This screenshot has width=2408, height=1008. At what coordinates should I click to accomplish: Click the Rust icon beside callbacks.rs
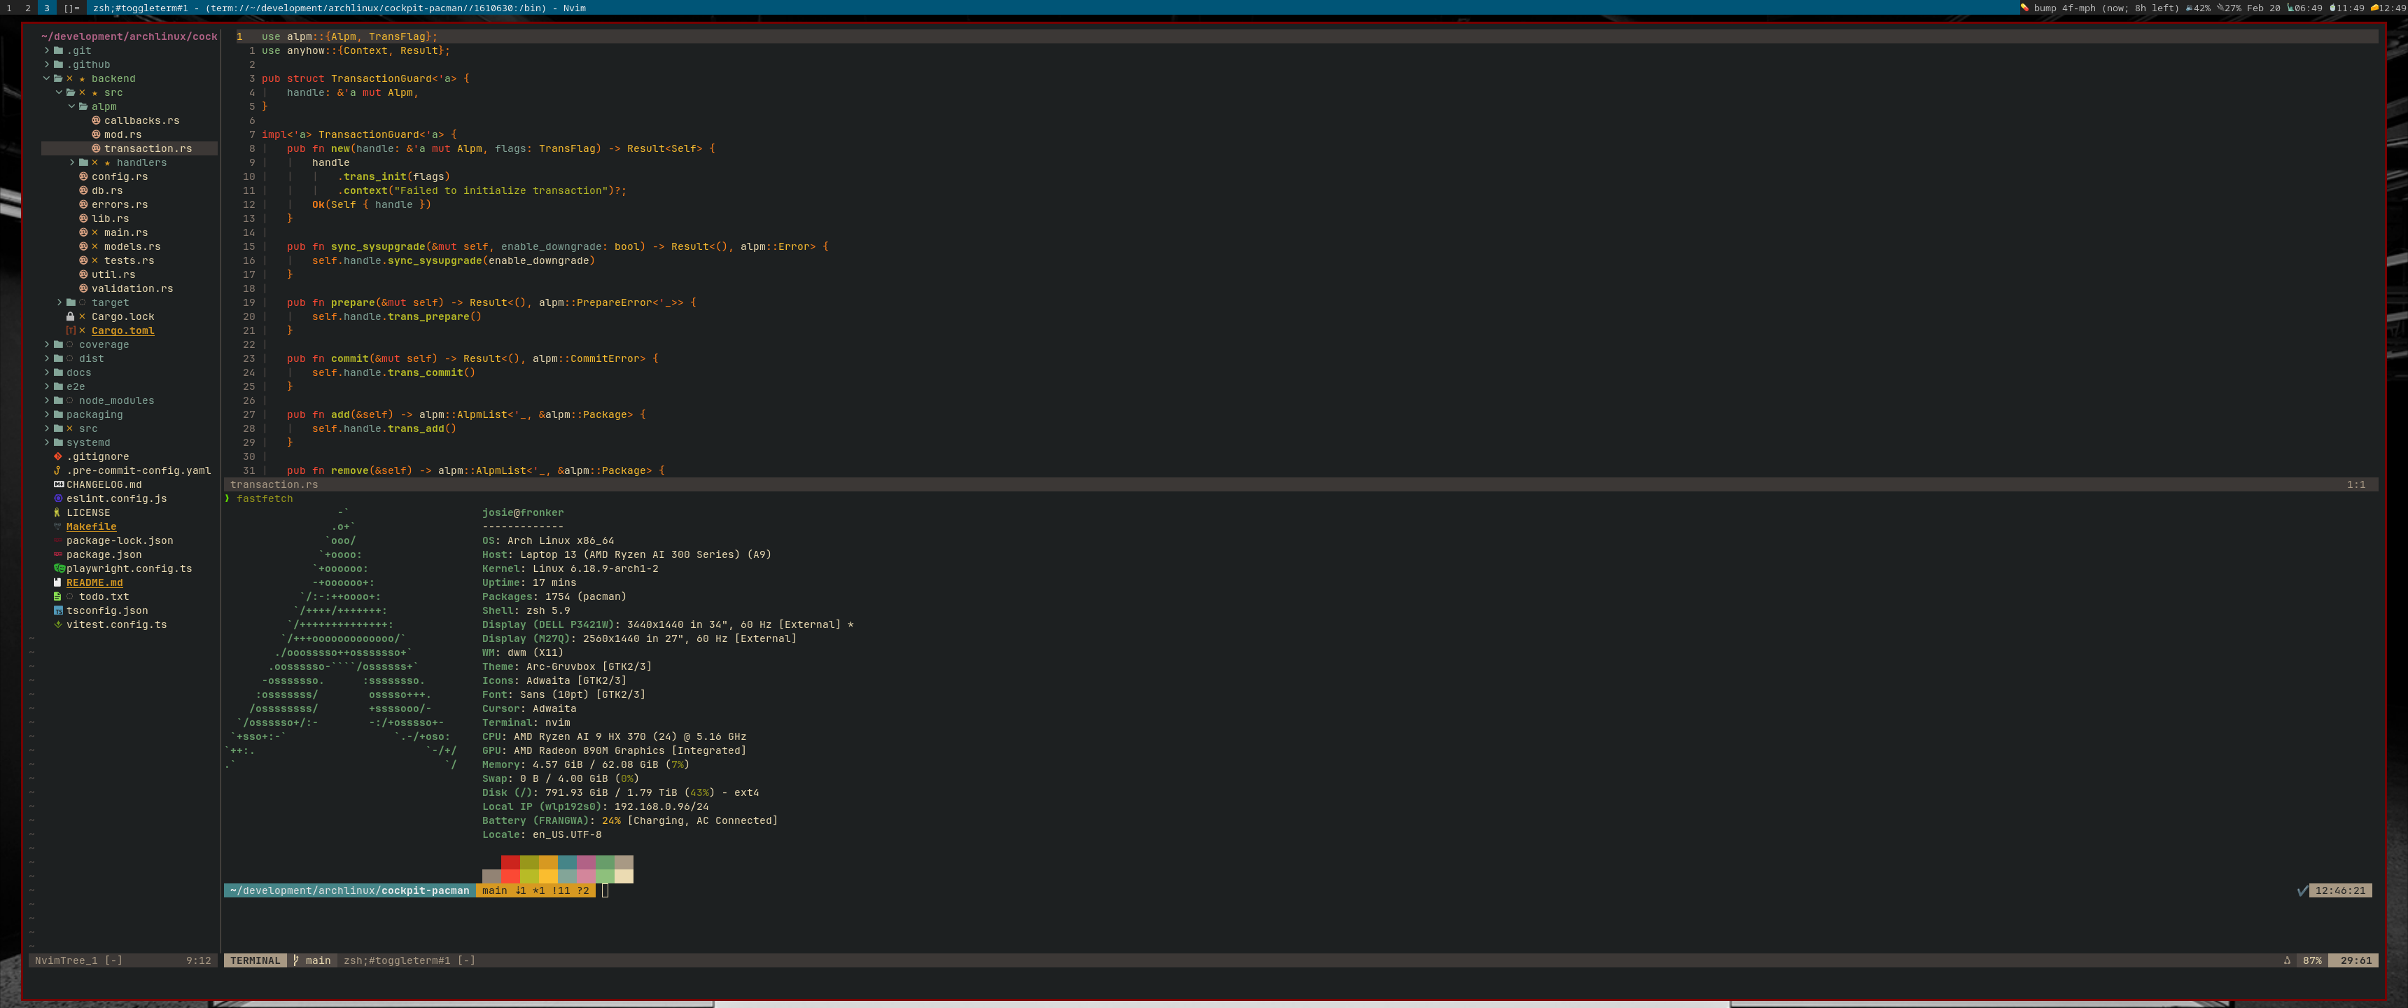tap(97, 120)
